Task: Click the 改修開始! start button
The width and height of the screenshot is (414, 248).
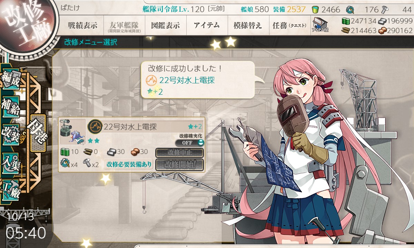Action: click(x=179, y=165)
